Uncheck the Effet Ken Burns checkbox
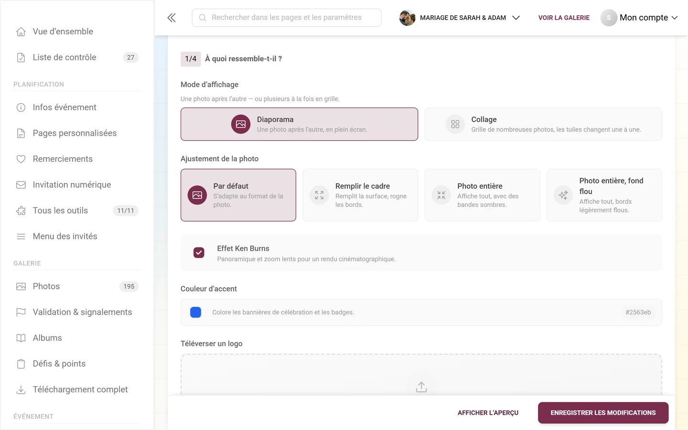The image size is (688, 430). (199, 253)
